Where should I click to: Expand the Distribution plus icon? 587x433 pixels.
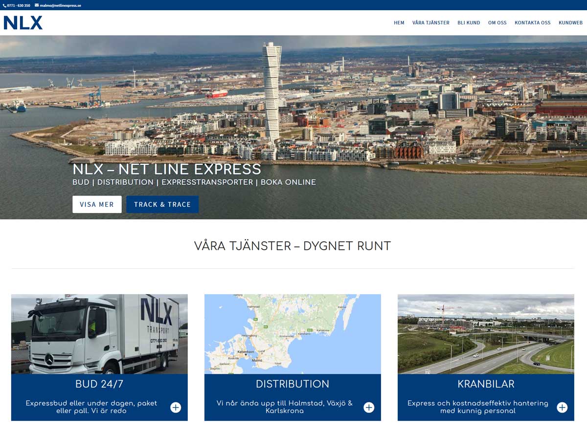[369, 407]
